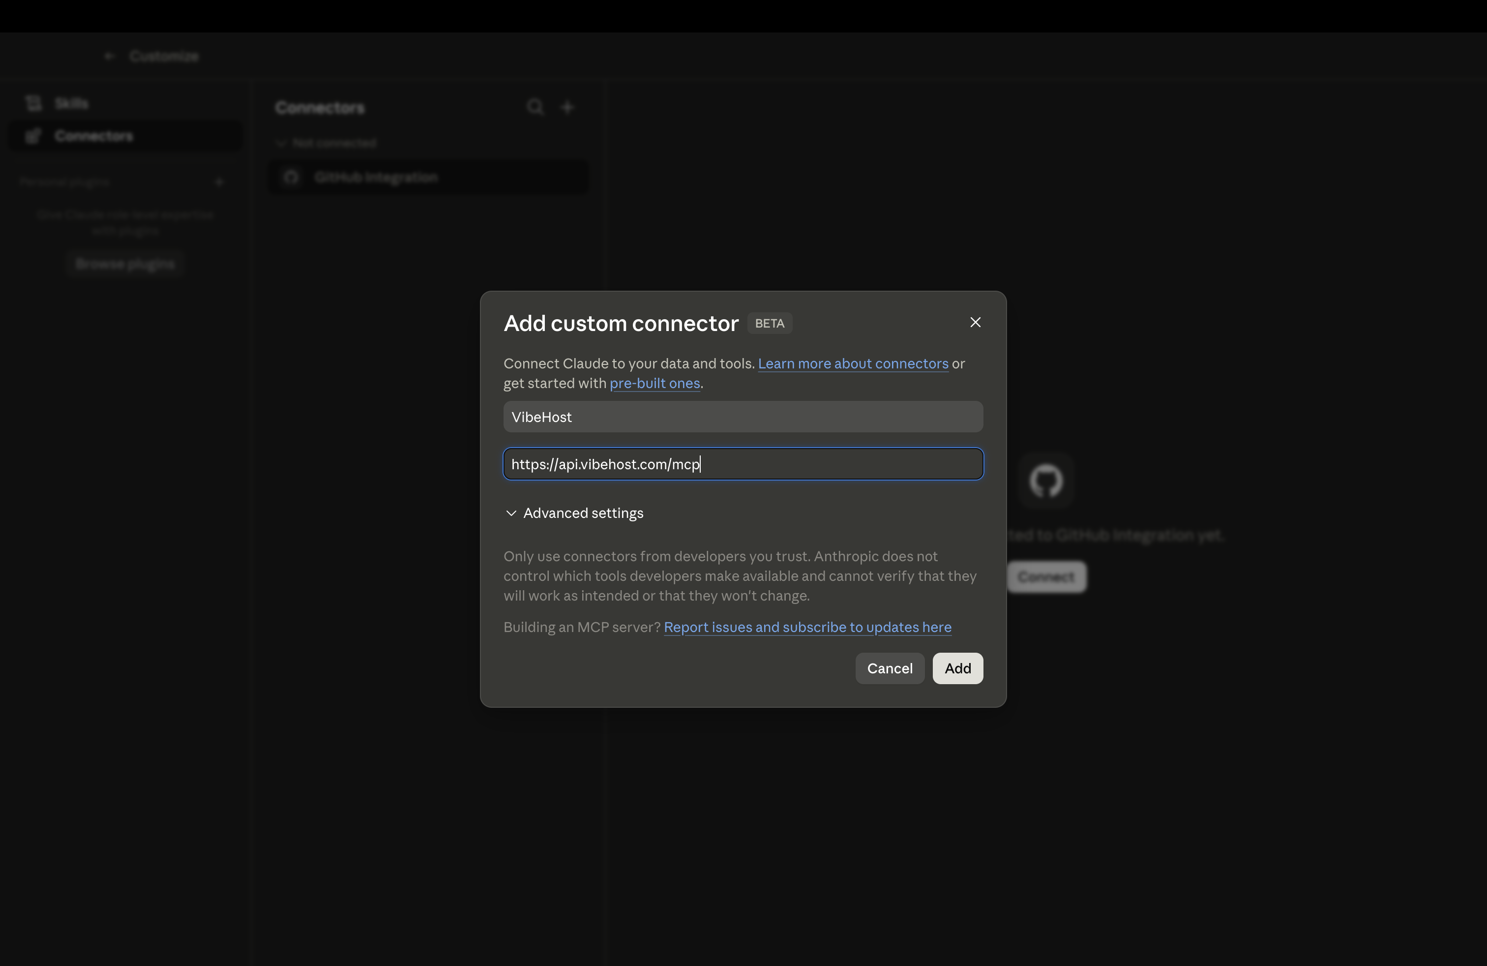1487x966 pixels.
Task: Close the Add custom connector dialog
Action: 975,323
